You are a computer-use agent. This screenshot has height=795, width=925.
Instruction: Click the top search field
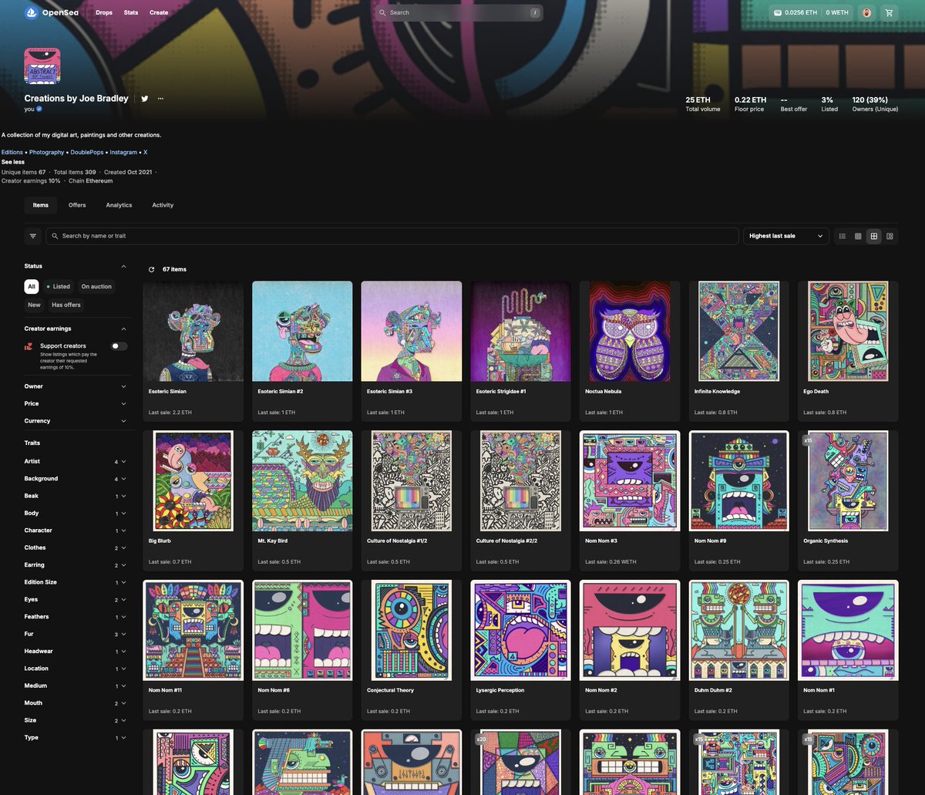point(459,12)
